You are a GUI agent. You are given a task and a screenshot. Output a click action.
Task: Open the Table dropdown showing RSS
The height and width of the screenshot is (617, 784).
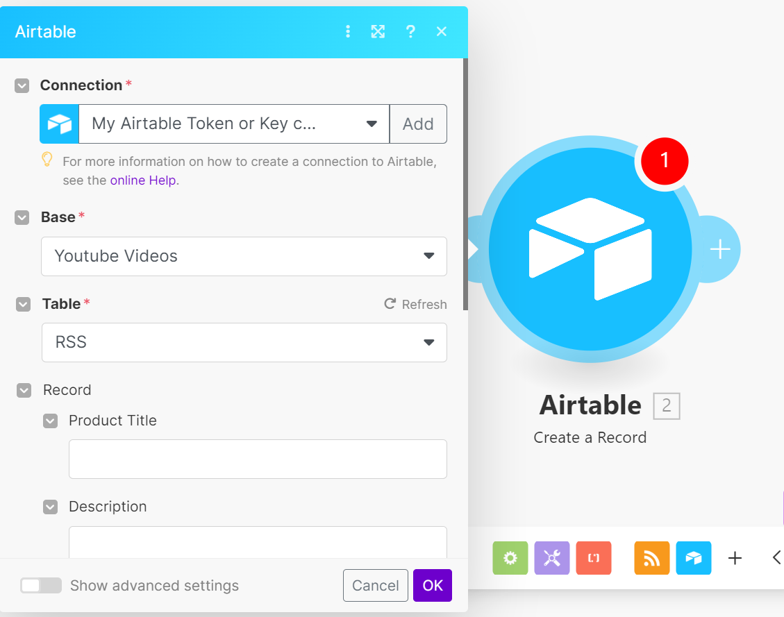(244, 343)
